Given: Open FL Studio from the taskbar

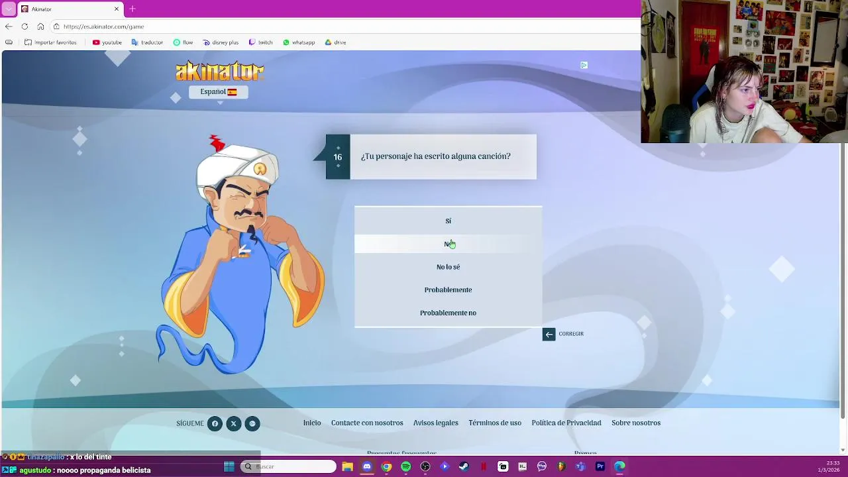Looking at the screenshot, I should click(x=561, y=466).
